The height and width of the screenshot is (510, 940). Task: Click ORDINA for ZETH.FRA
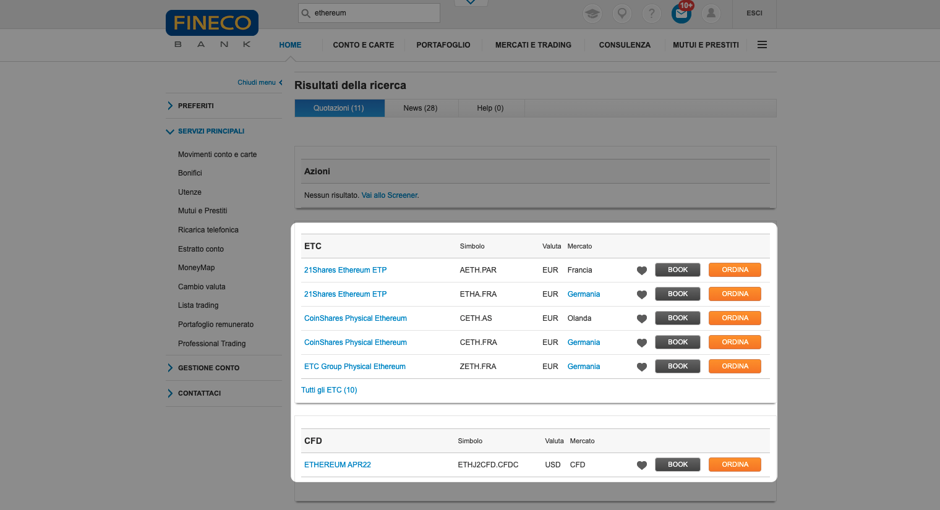tap(735, 366)
